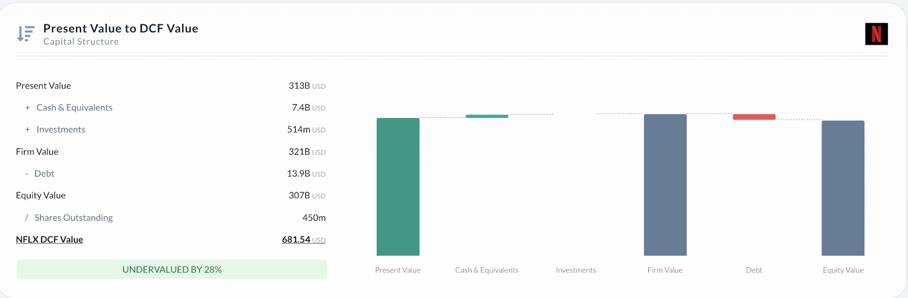
Task: Click the Netflix logo icon
Action: (x=876, y=34)
